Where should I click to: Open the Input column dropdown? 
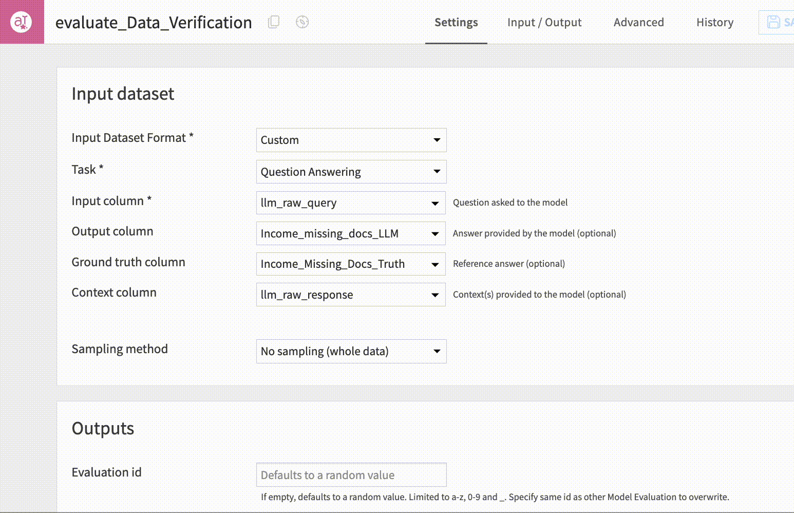click(x=351, y=203)
